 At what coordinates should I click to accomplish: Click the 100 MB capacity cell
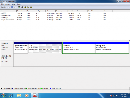(59, 20)
